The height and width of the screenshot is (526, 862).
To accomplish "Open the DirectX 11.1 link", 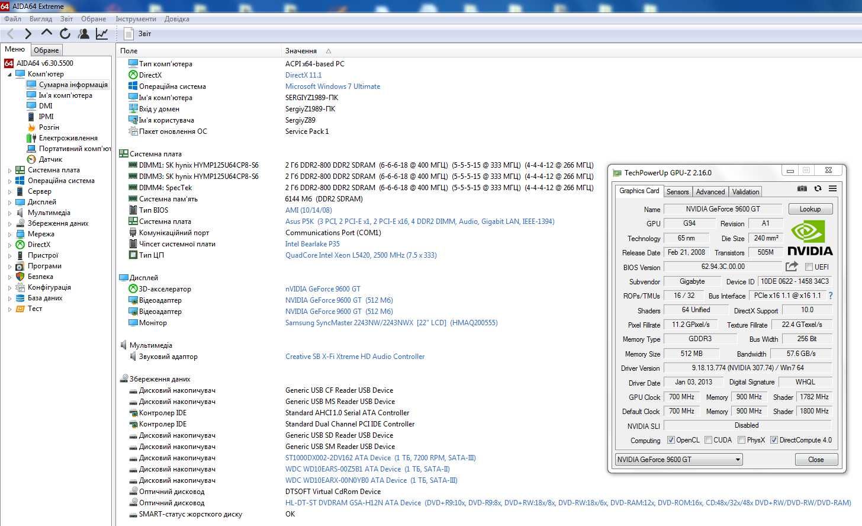I will pyautogui.click(x=303, y=75).
